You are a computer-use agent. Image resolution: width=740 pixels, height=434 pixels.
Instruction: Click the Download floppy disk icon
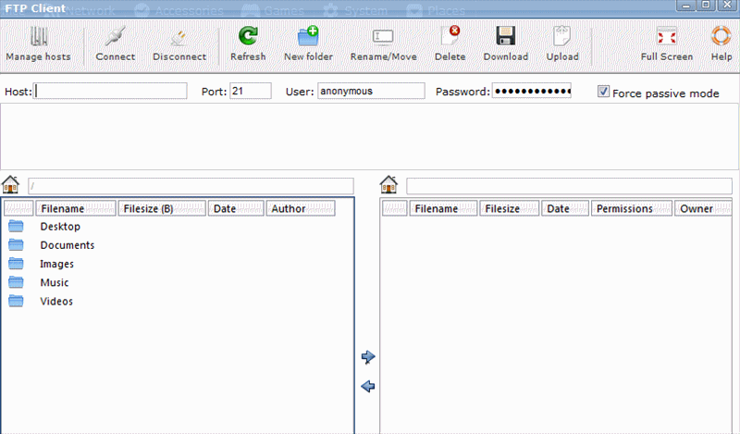point(505,38)
